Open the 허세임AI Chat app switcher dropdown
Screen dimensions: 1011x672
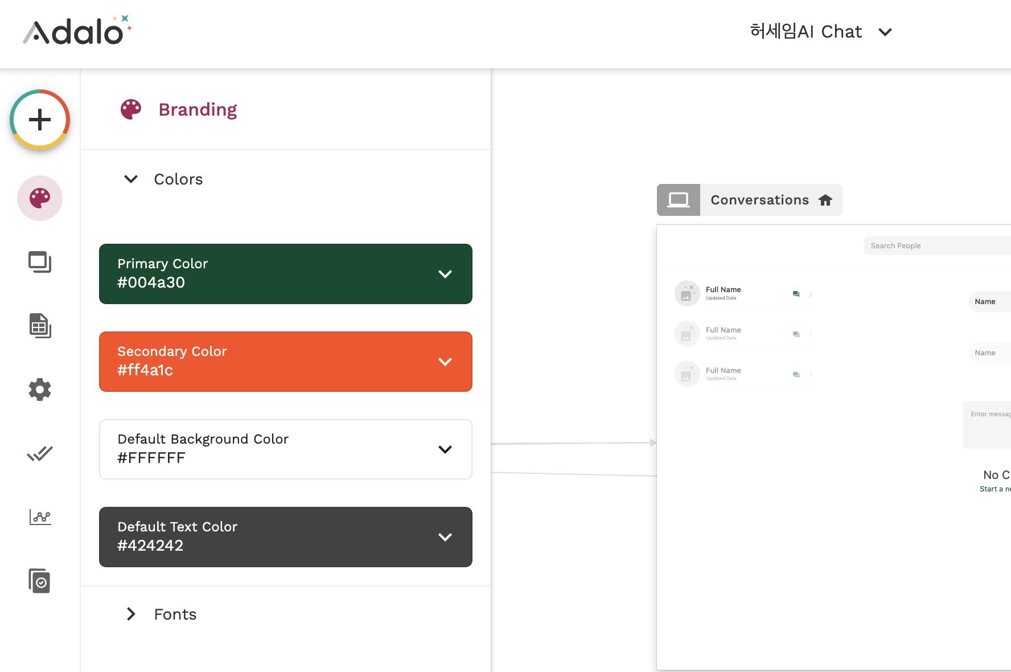coord(885,32)
